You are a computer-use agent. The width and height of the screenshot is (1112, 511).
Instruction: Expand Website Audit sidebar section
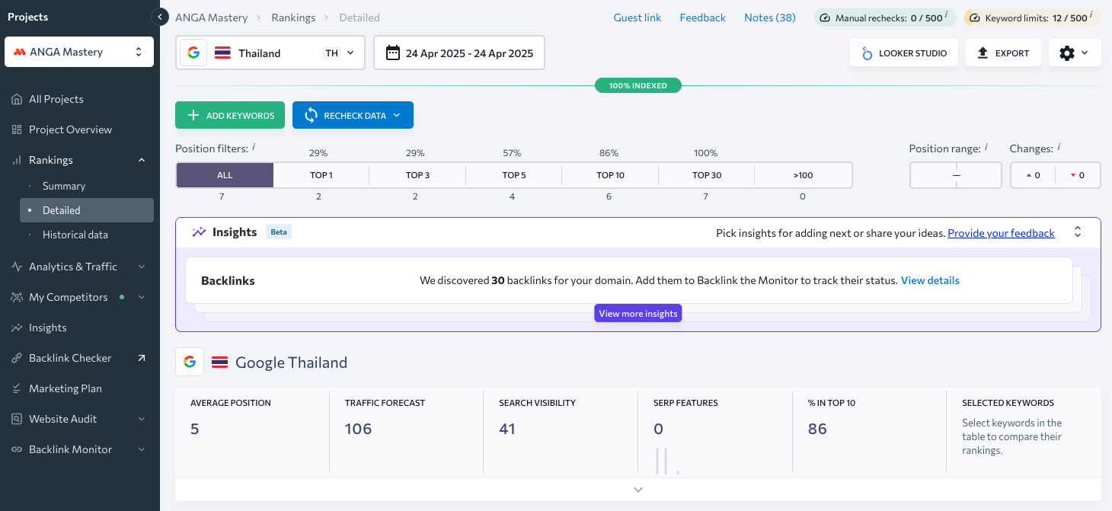(x=142, y=419)
